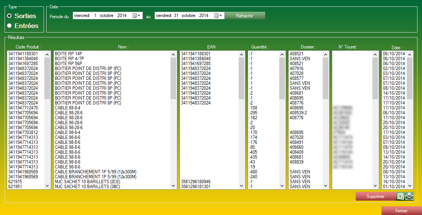This screenshot has width=422, height=215.
Task: Click the Fermer button
Action: 401,211
